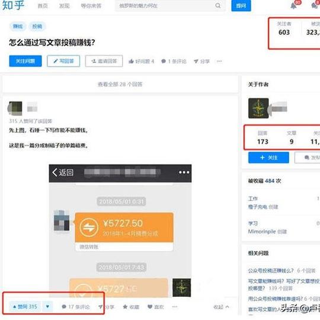Viewport: 320px width, 320px height.
Task: Toggle upvote 赞同 315 button
Action: pos(25,306)
